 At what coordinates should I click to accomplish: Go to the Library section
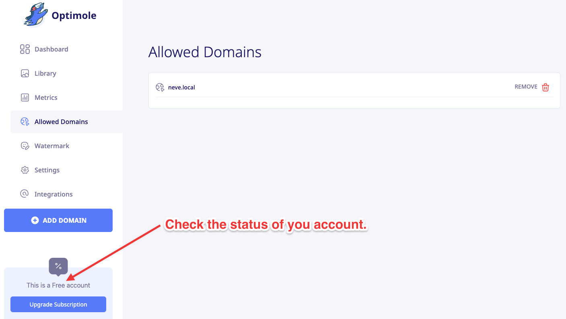[x=45, y=73]
